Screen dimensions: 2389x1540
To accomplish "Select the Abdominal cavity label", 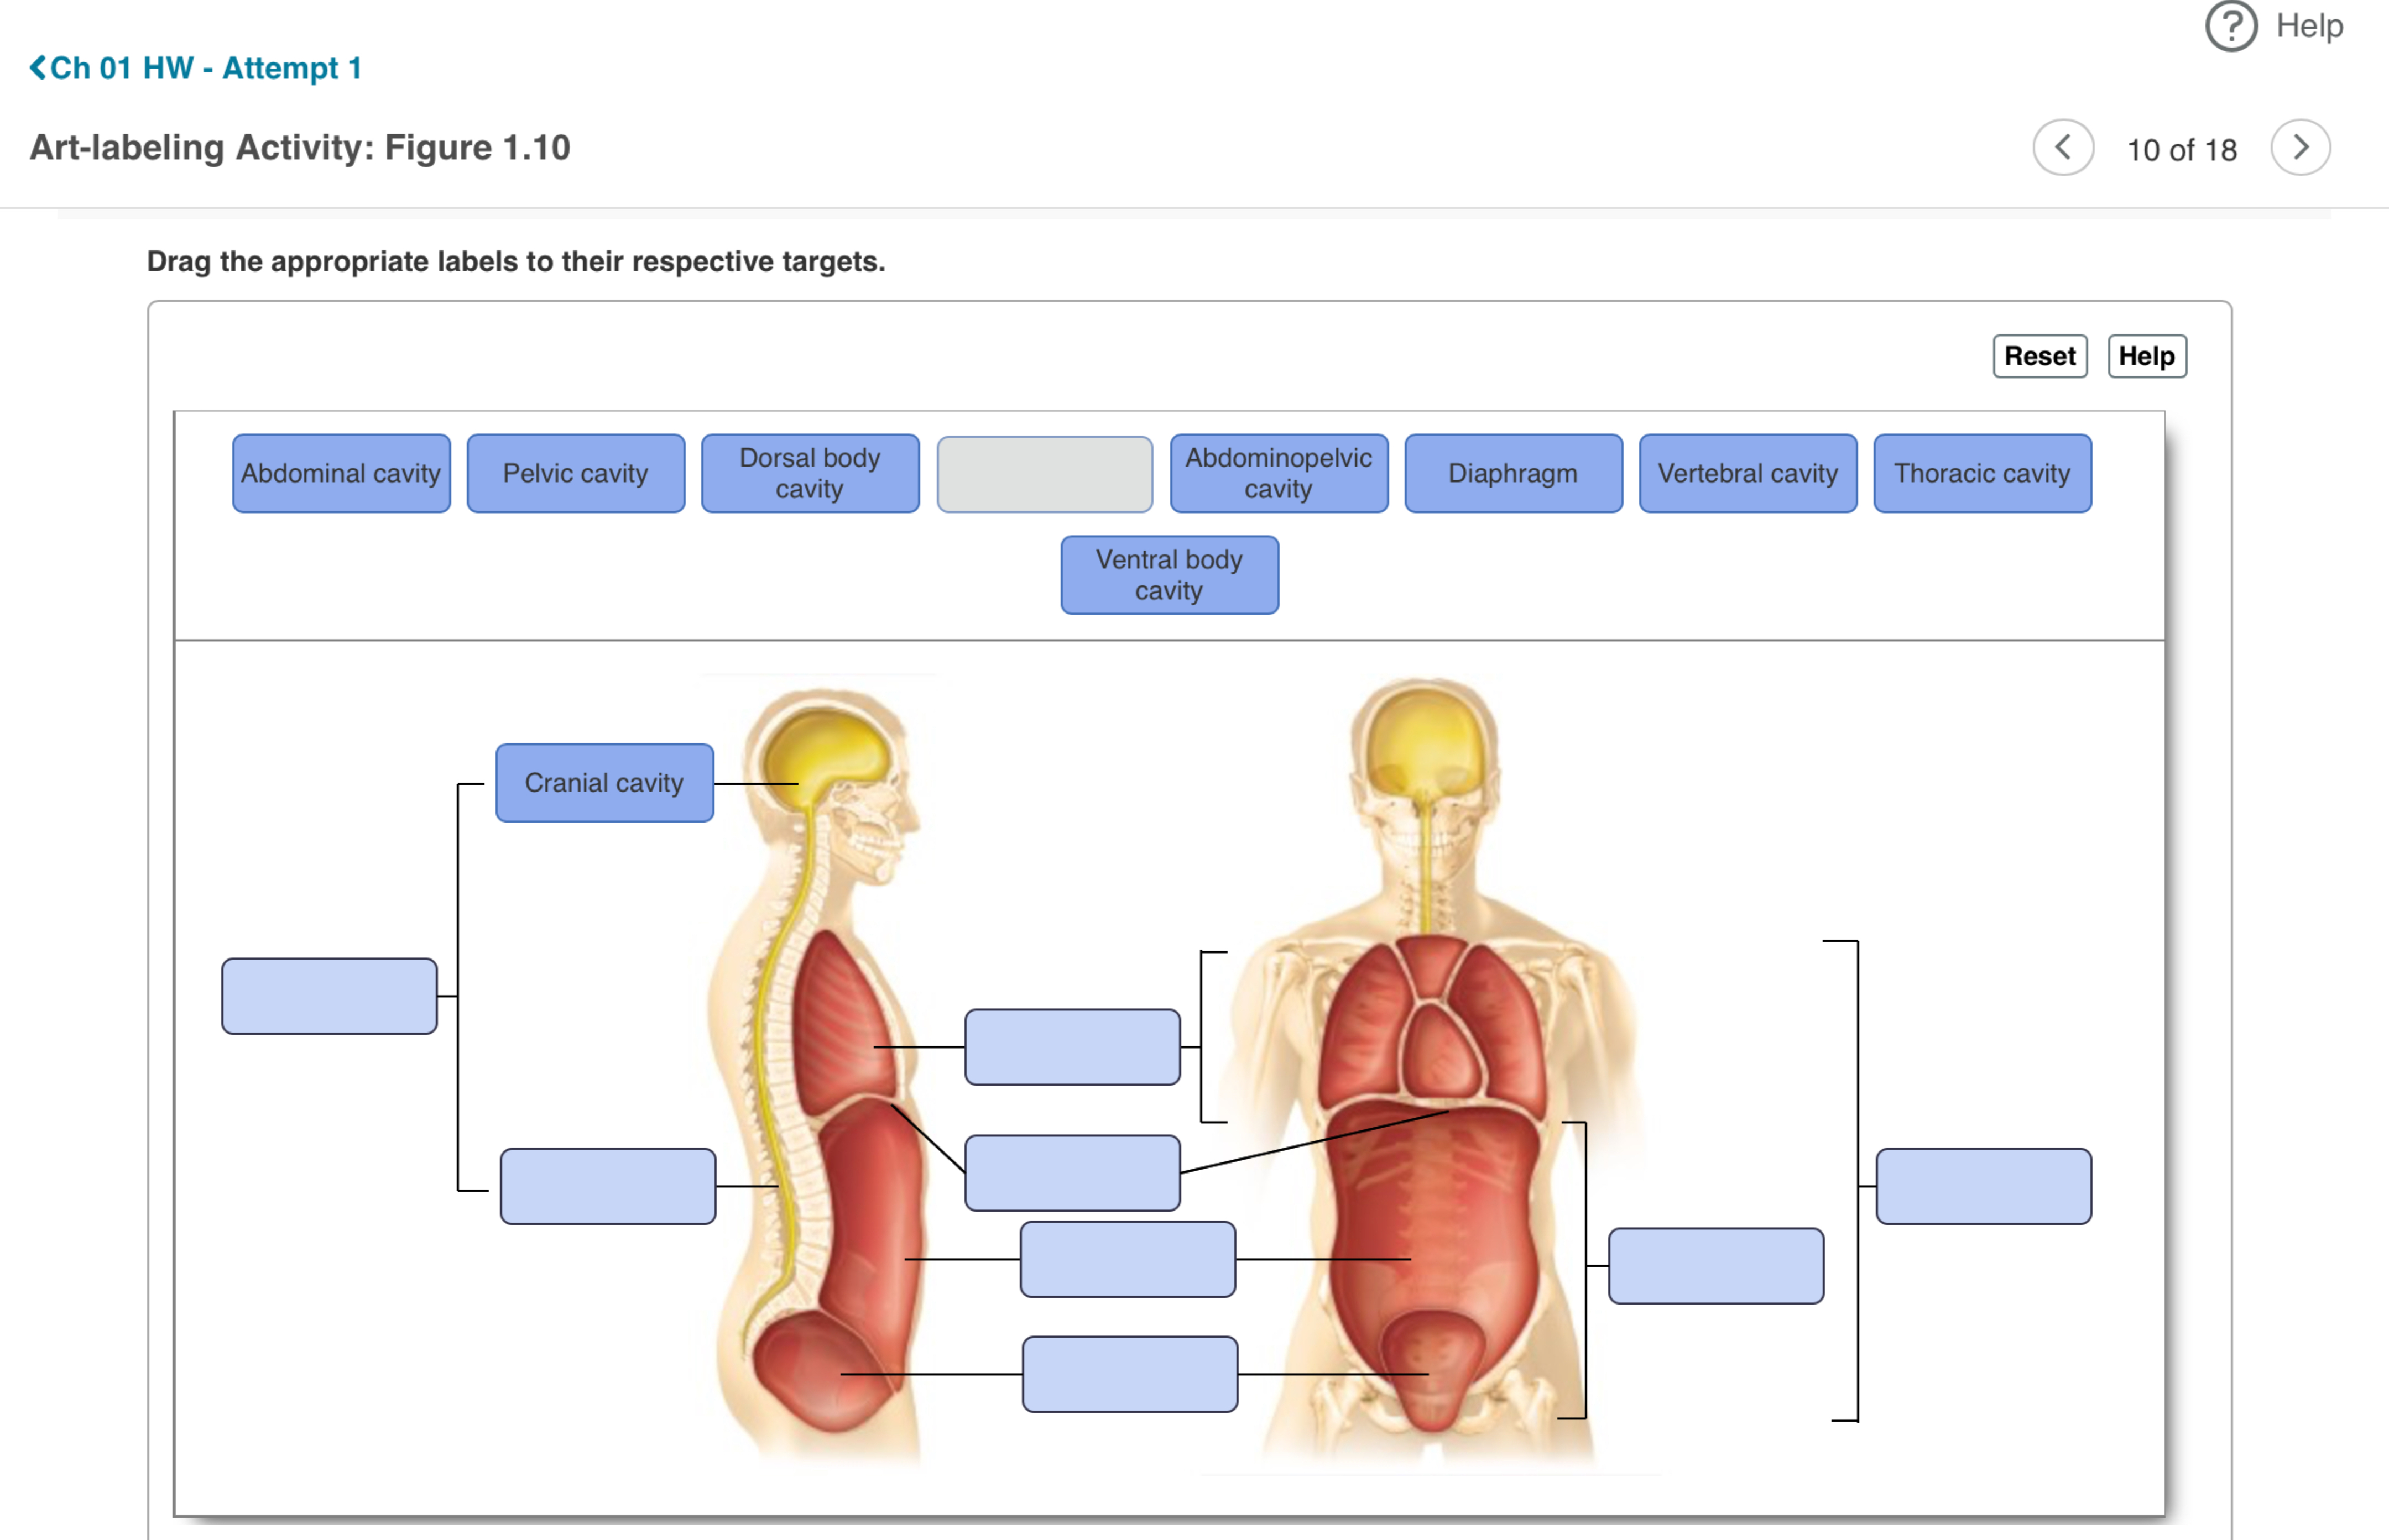I will coord(341,473).
